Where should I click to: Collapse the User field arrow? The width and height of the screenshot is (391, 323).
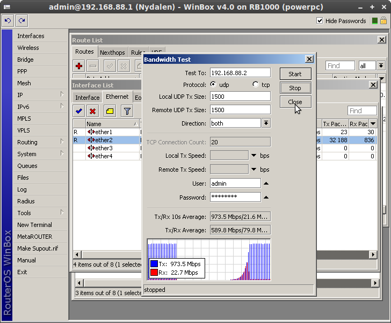[x=266, y=183]
